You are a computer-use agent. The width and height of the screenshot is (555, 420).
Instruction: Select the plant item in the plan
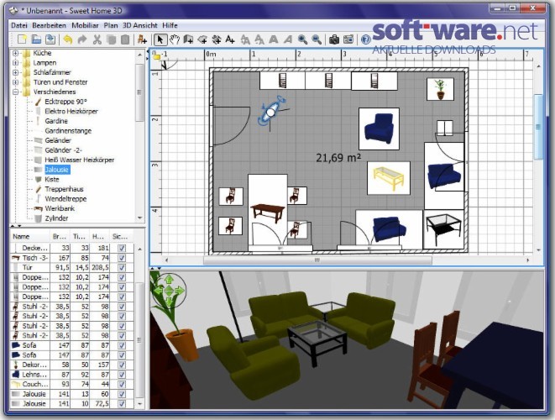(x=440, y=89)
